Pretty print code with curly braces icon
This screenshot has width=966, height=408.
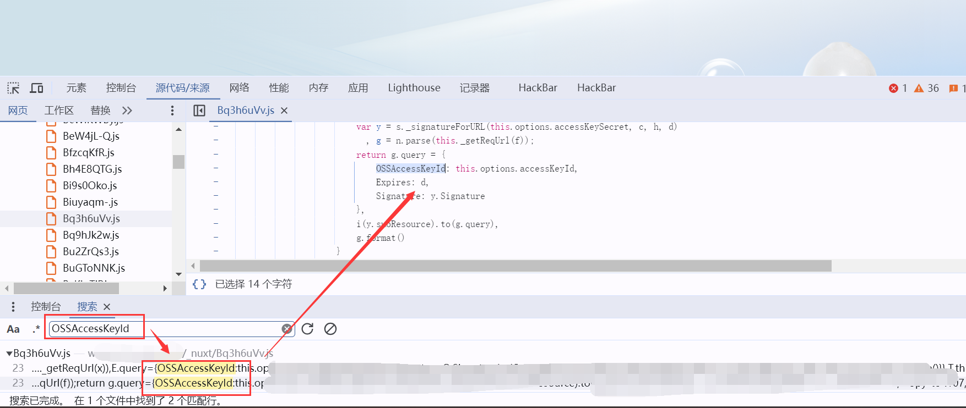click(199, 284)
